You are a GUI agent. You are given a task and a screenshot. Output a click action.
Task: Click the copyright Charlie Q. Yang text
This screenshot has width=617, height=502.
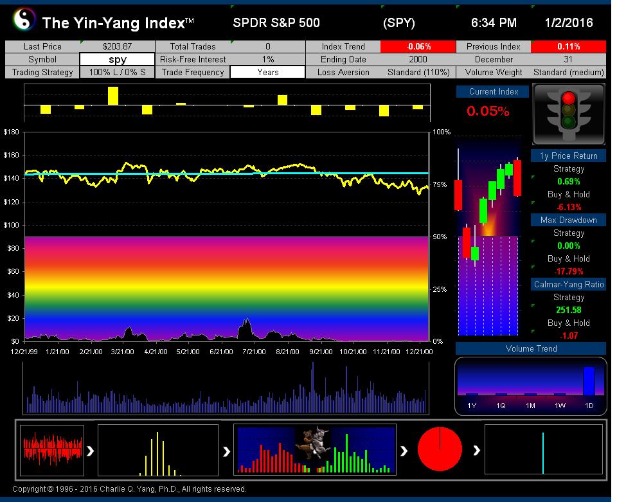pyautogui.click(x=129, y=489)
